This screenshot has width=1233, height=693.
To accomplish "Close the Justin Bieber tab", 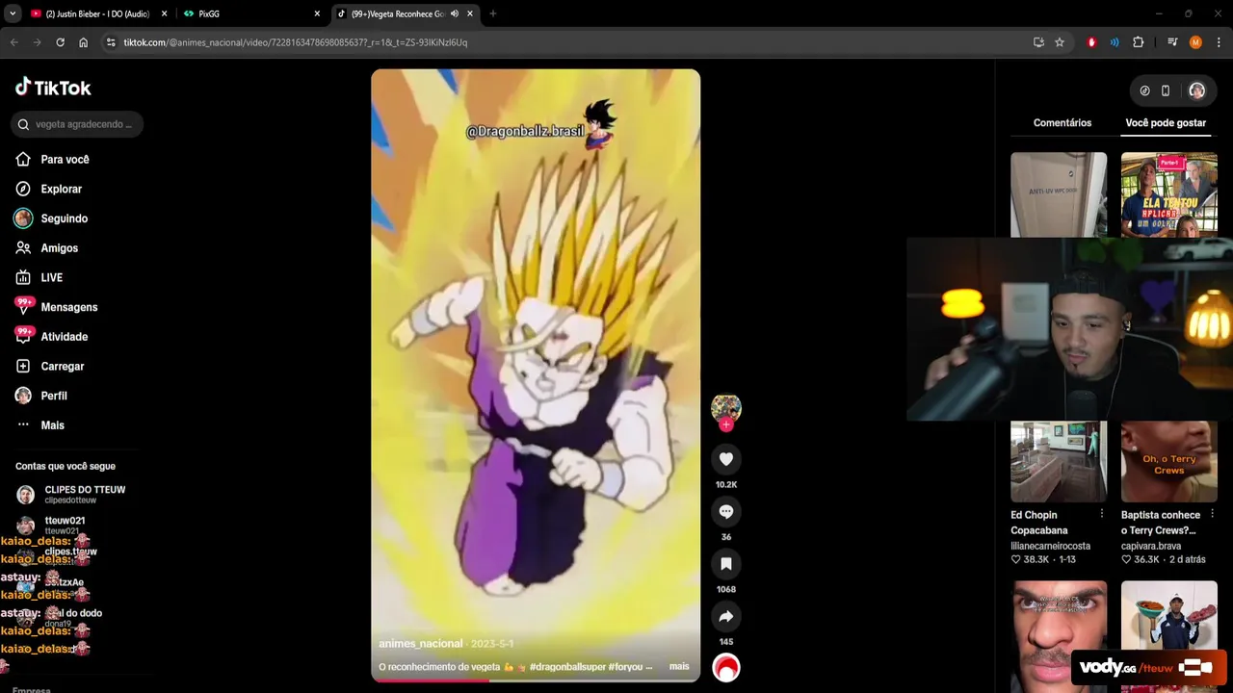I will (164, 13).
